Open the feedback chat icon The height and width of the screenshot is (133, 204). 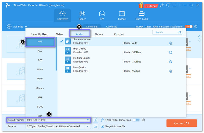168,5
